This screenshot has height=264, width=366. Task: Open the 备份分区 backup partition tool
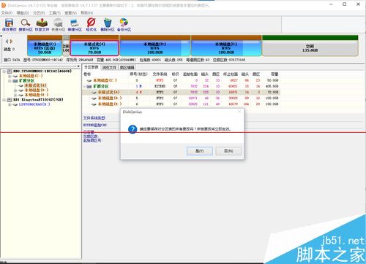pos(124,25)
